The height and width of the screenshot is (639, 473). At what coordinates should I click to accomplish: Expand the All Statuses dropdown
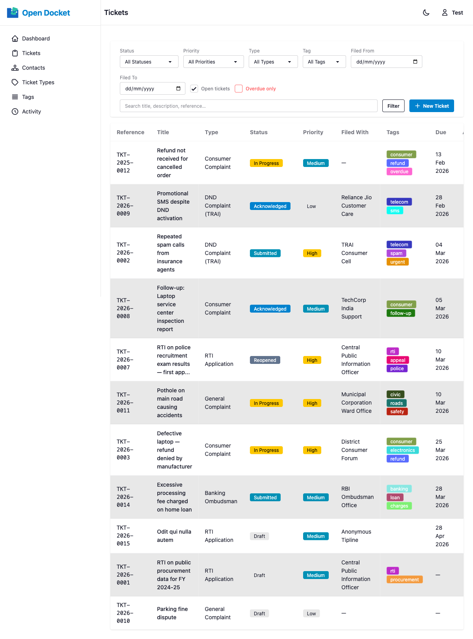pos(149,62)
